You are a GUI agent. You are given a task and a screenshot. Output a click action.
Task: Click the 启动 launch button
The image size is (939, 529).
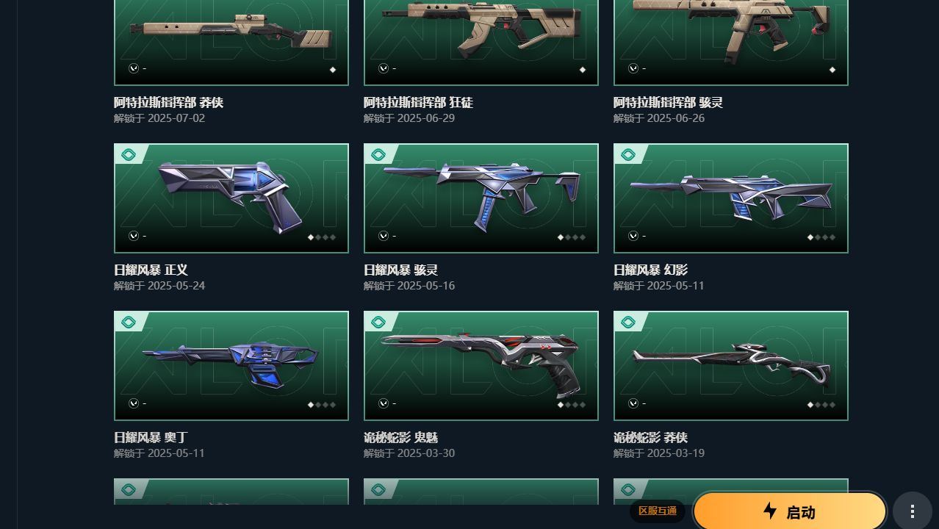click(790, 511)
